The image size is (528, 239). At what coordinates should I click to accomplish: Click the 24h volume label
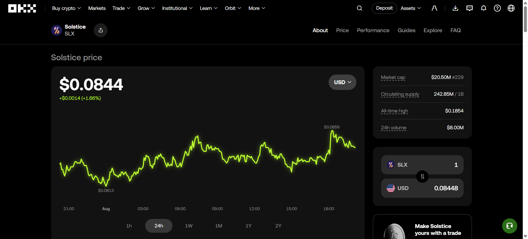394,128
